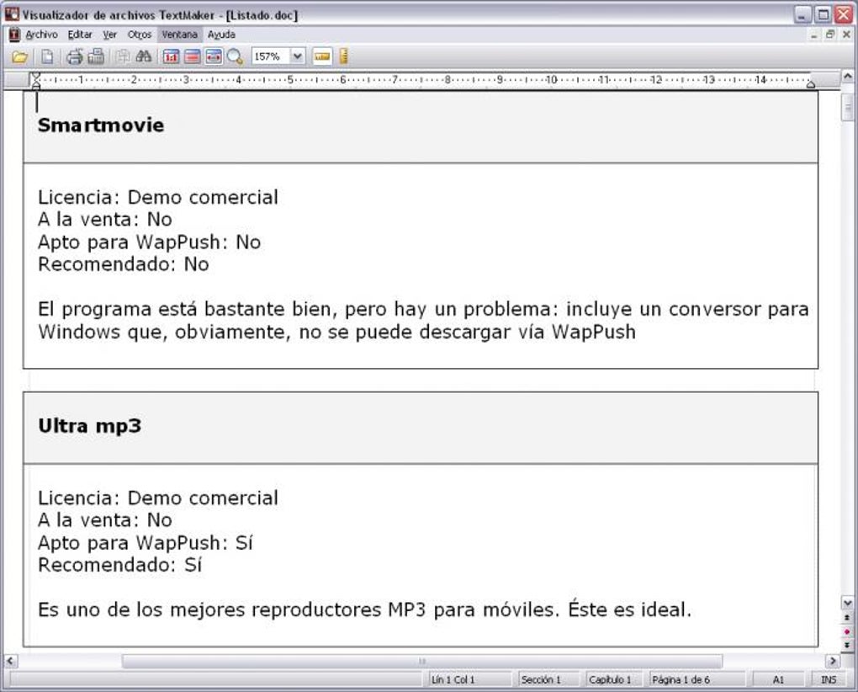The width and height of the screenshot is (858, 692).
Task: Click the vertical scrollbar thumb
Action: click(847, 107)
